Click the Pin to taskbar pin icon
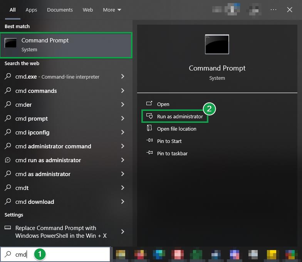Screen dimensions: 302x262 coord(149,153)
